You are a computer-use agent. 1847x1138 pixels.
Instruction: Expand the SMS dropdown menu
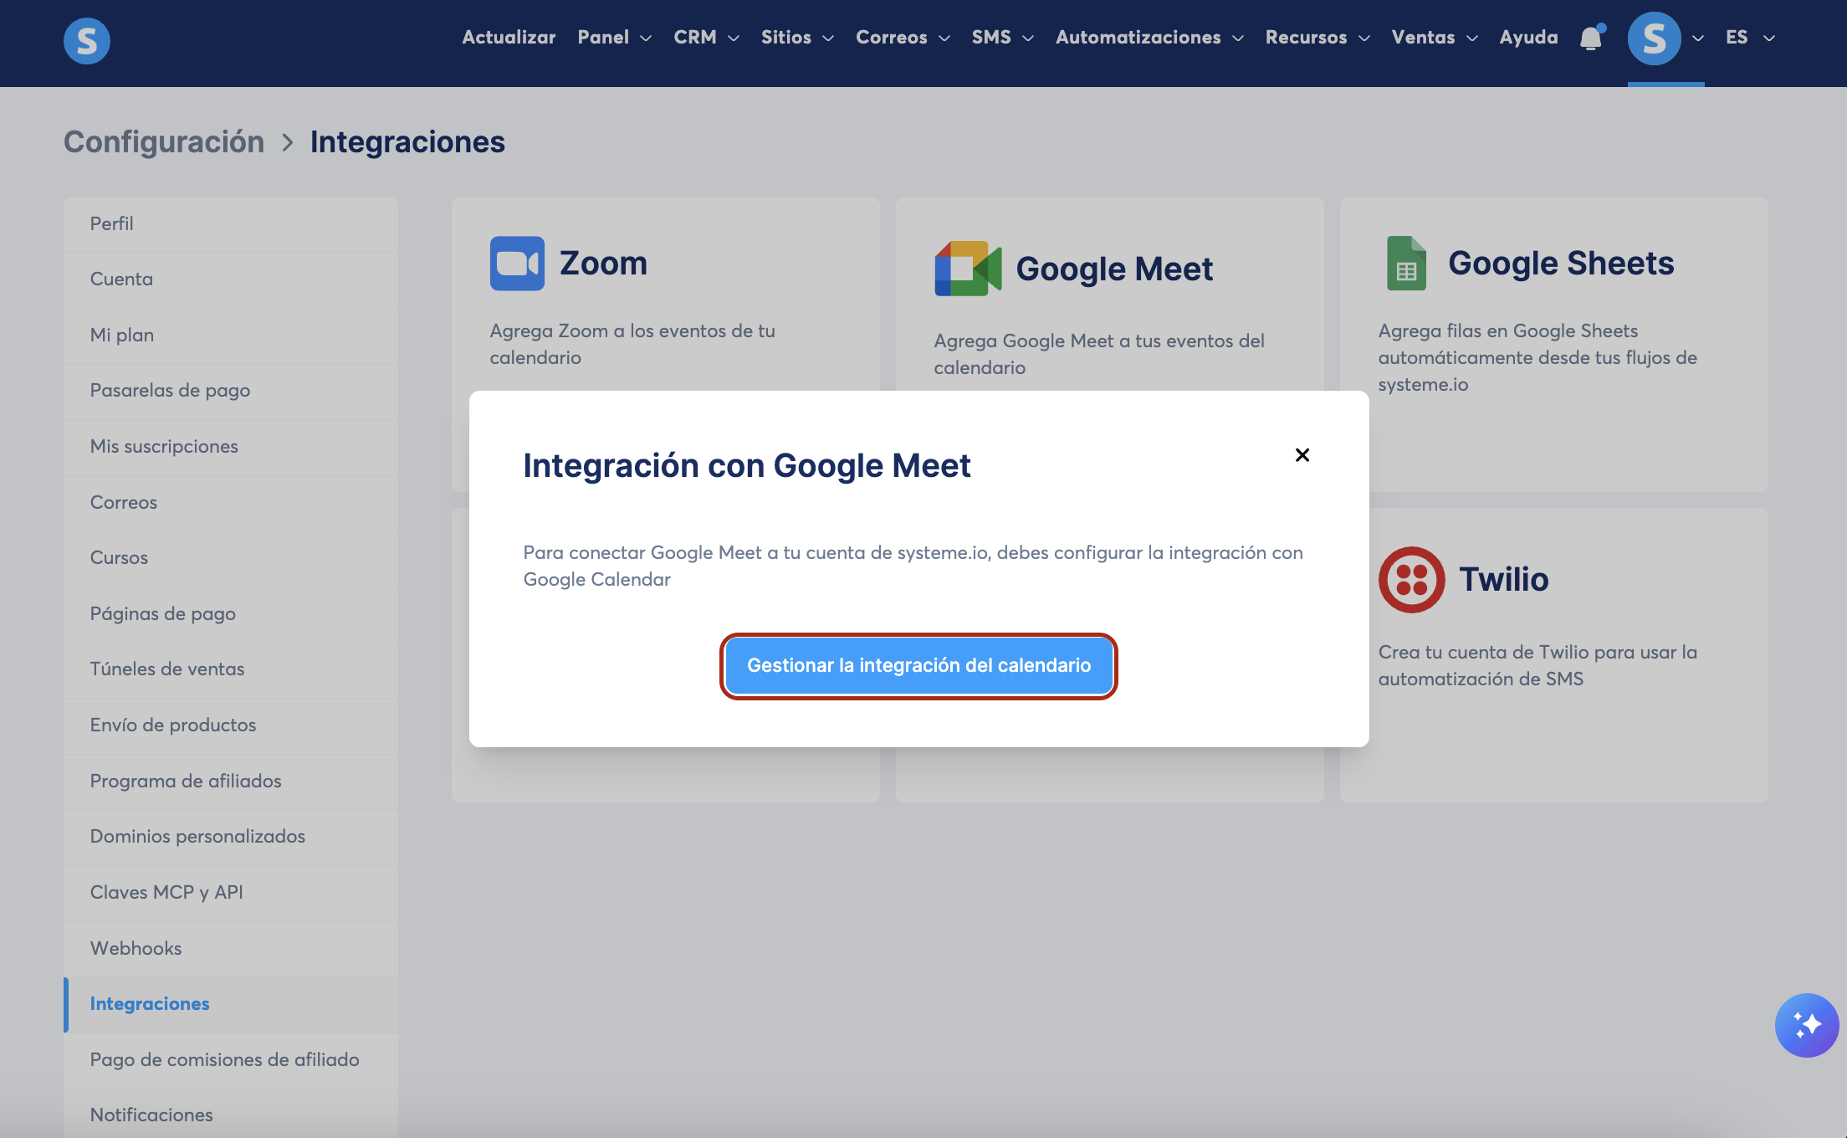(x=1002, y=38)
